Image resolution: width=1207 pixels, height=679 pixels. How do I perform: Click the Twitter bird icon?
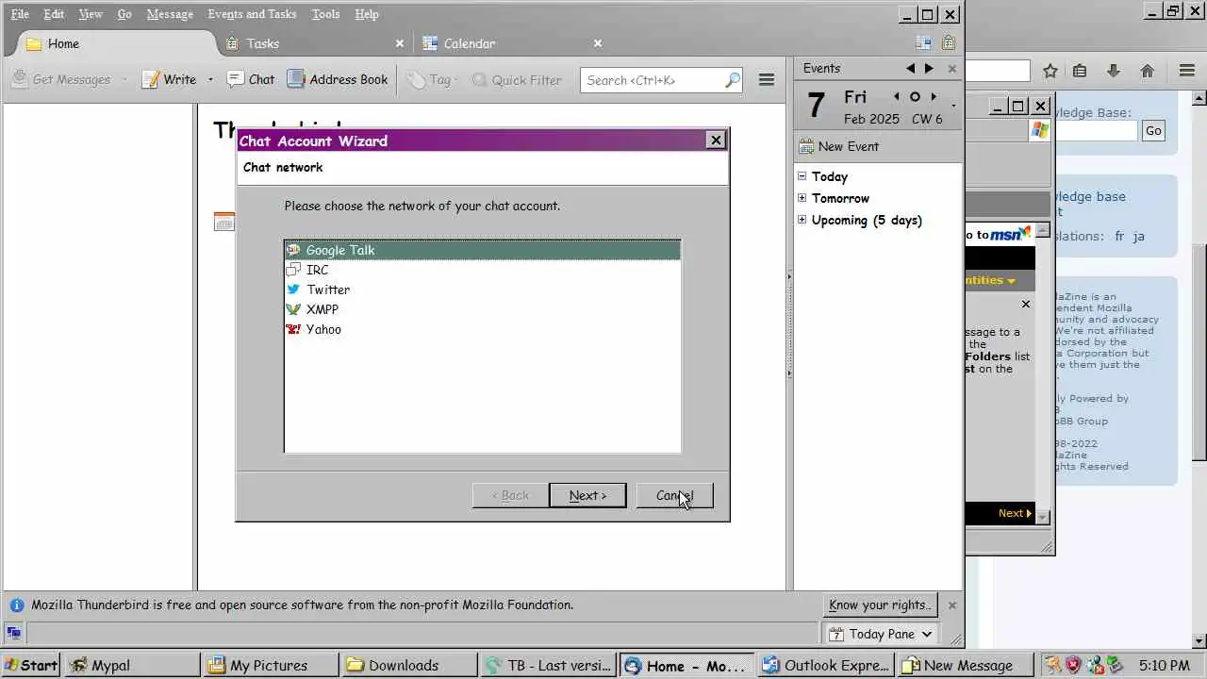coord(293,290)
